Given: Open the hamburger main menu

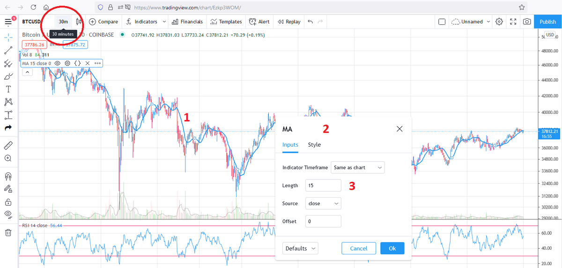Looking at the screenshot, I should [8, 22].
